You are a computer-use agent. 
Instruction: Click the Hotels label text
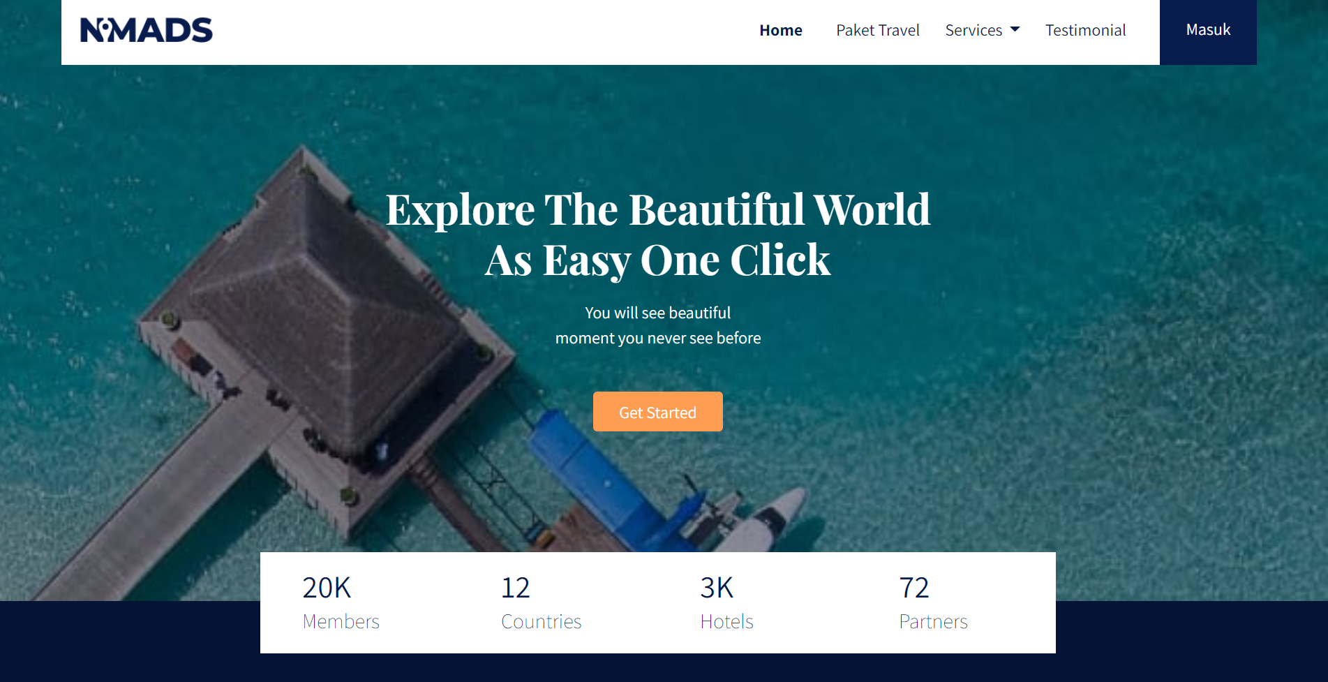click(x=726, y=621)
